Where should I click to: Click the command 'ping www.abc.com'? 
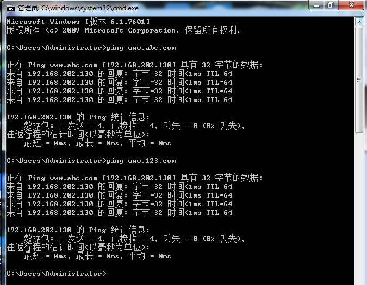point(141,48)
